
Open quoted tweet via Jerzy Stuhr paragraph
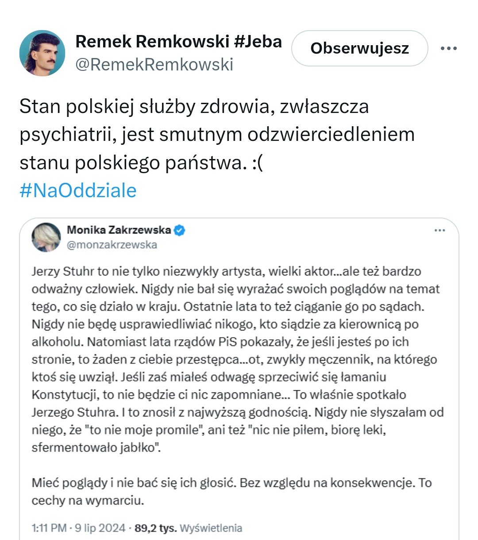click(237, 359)
